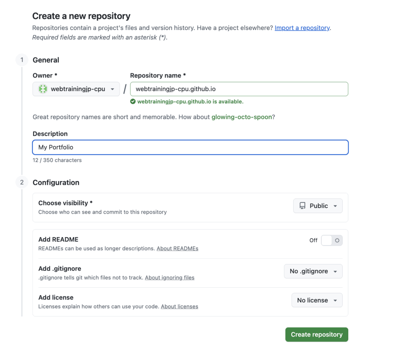Focus the Description text field
The image size is (394, 356).
point(190,147)
